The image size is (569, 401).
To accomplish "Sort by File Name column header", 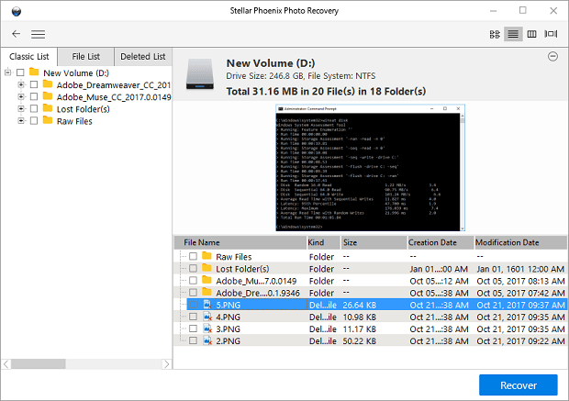I will coord(240,242).
